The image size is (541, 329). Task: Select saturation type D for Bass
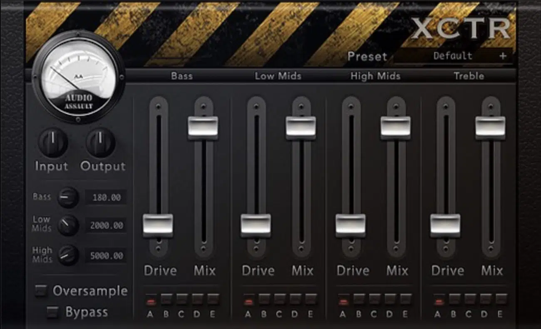(x=197, y=299)
